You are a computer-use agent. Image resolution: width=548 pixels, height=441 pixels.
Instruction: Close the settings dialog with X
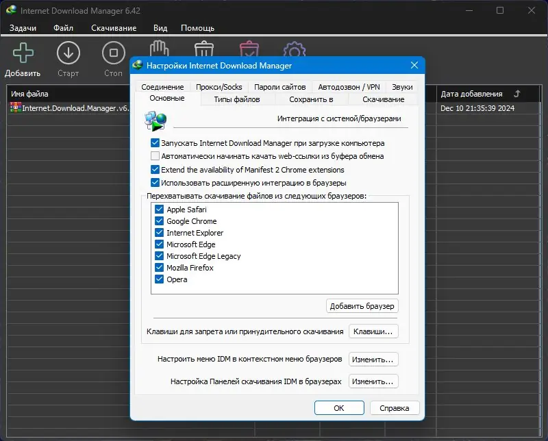tap(414, 65)
